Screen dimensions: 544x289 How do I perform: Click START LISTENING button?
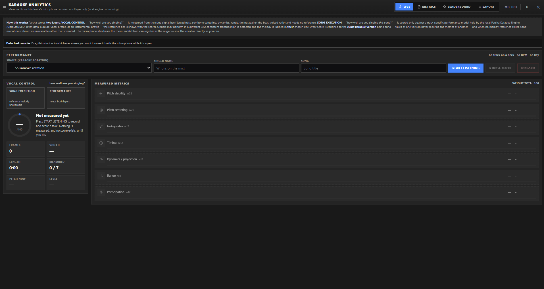point(466,68)
